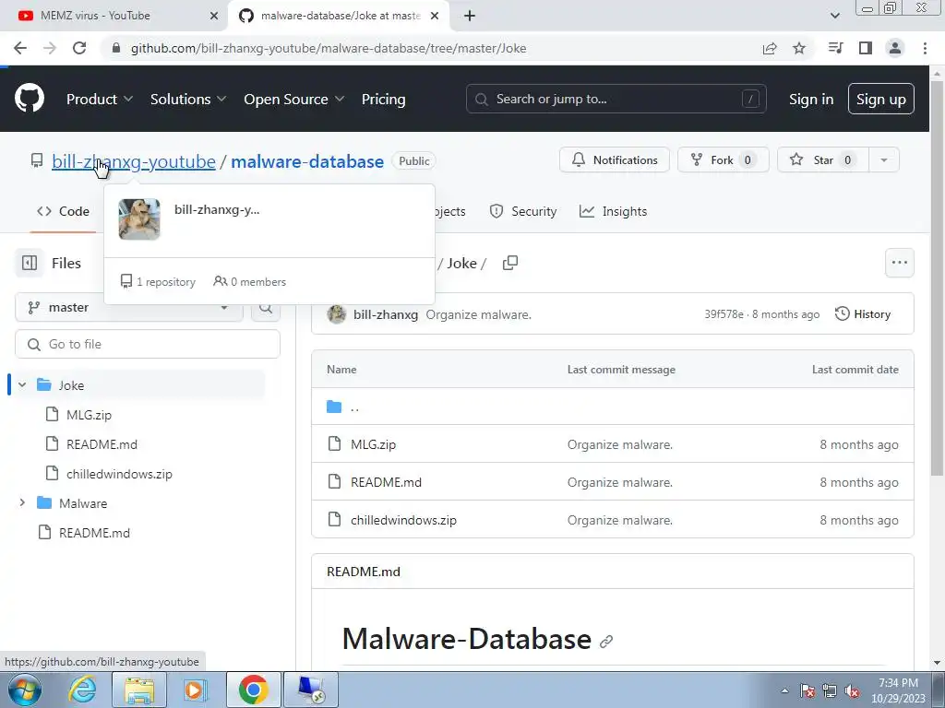945x708 pixels.
Task: Click Chrome icon in the taskbar
Action: (x=253, y=690)
